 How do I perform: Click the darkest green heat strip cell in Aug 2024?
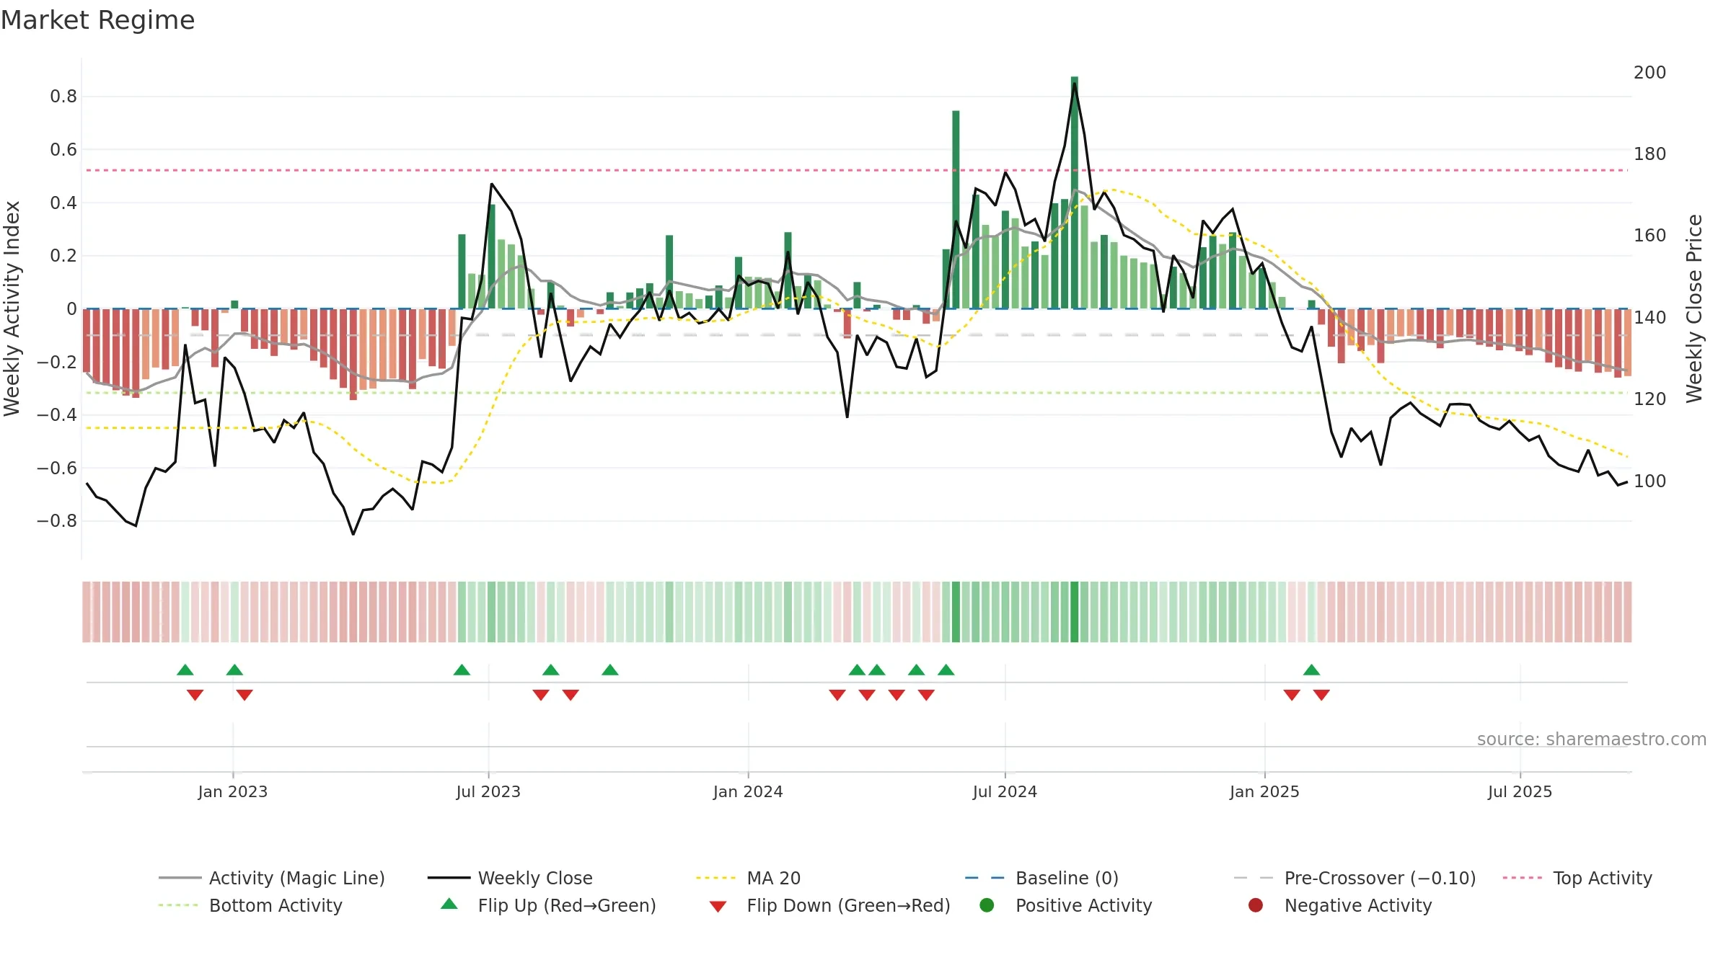pos(1075,611)
